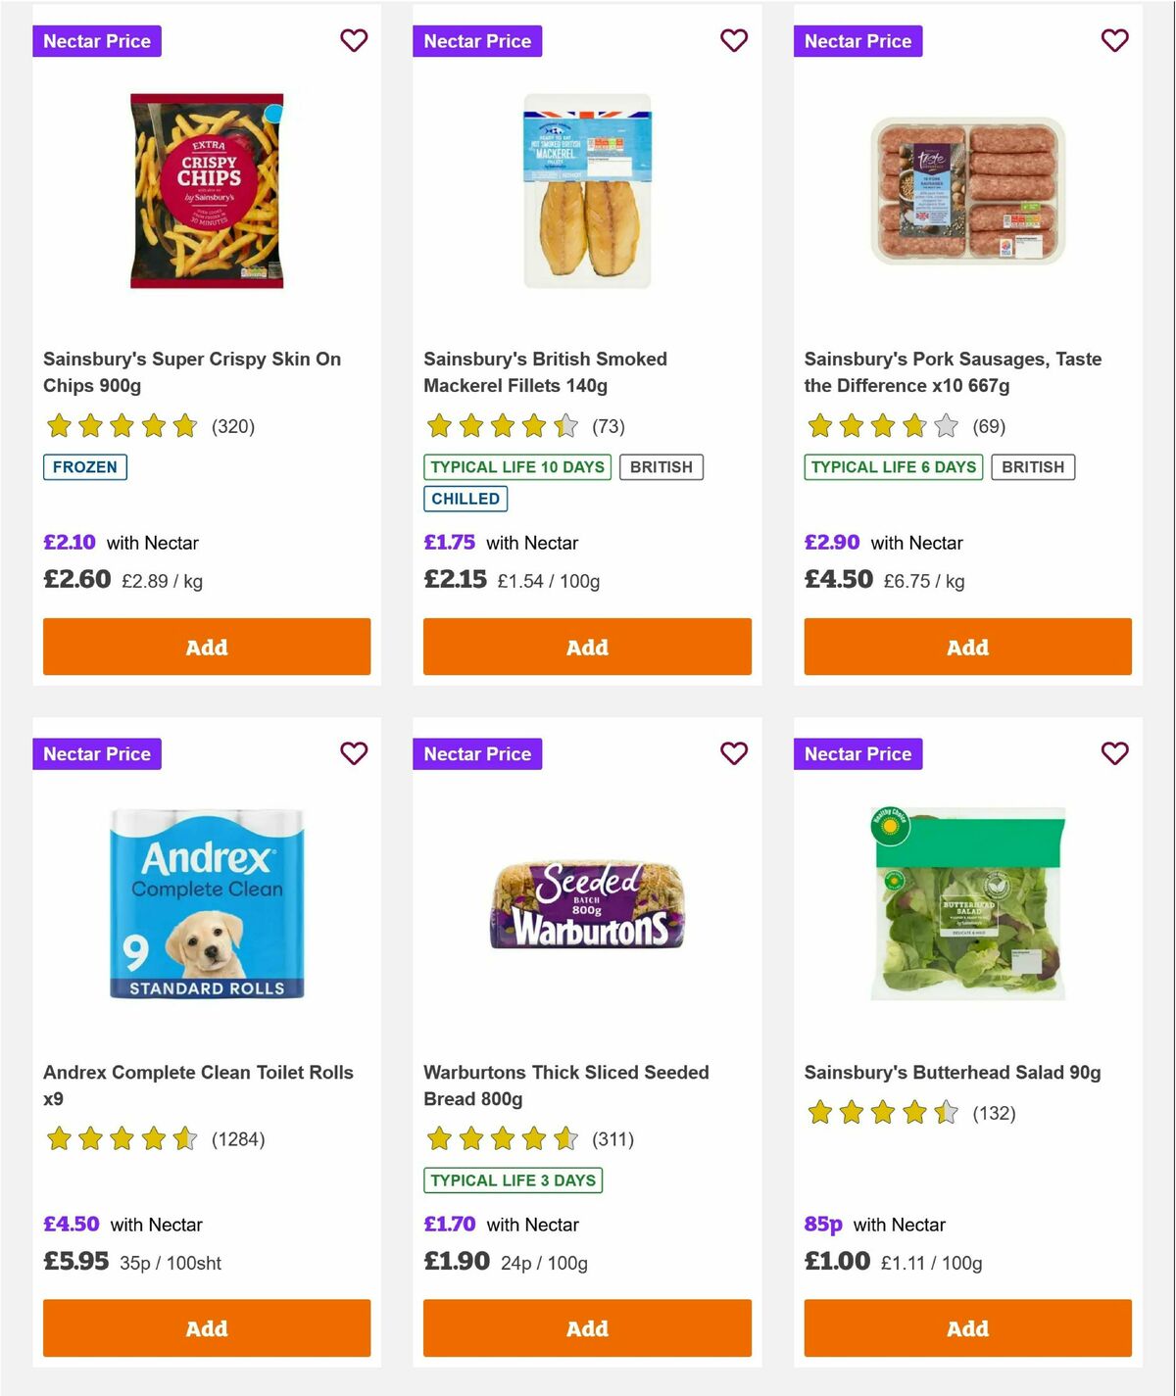The width and height of the screenshot is (1176, 1396).
Task: Select the Nectar Price badge on Crispy Chips
Action: (97, 41)
